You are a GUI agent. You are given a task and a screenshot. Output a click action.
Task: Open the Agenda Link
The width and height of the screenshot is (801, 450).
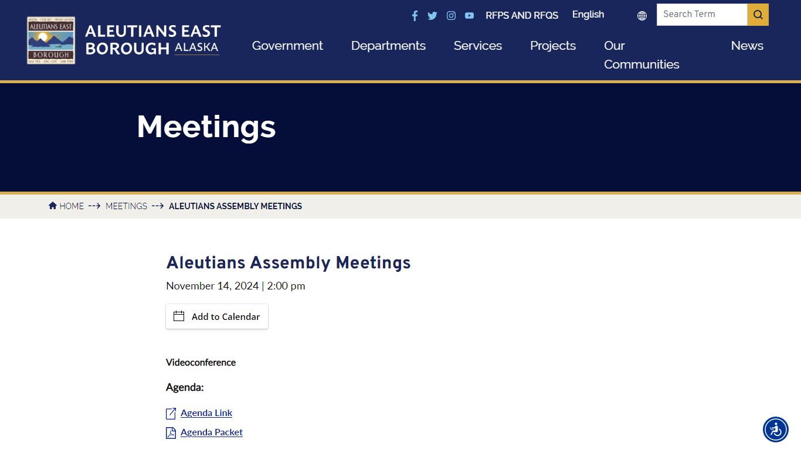206,413
